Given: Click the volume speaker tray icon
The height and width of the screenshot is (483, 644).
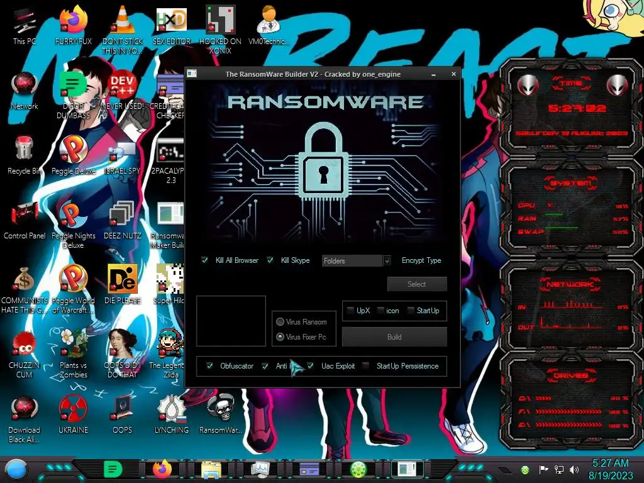Looking at the screenshot, I should pyautogui.click(x=574, y=469).
